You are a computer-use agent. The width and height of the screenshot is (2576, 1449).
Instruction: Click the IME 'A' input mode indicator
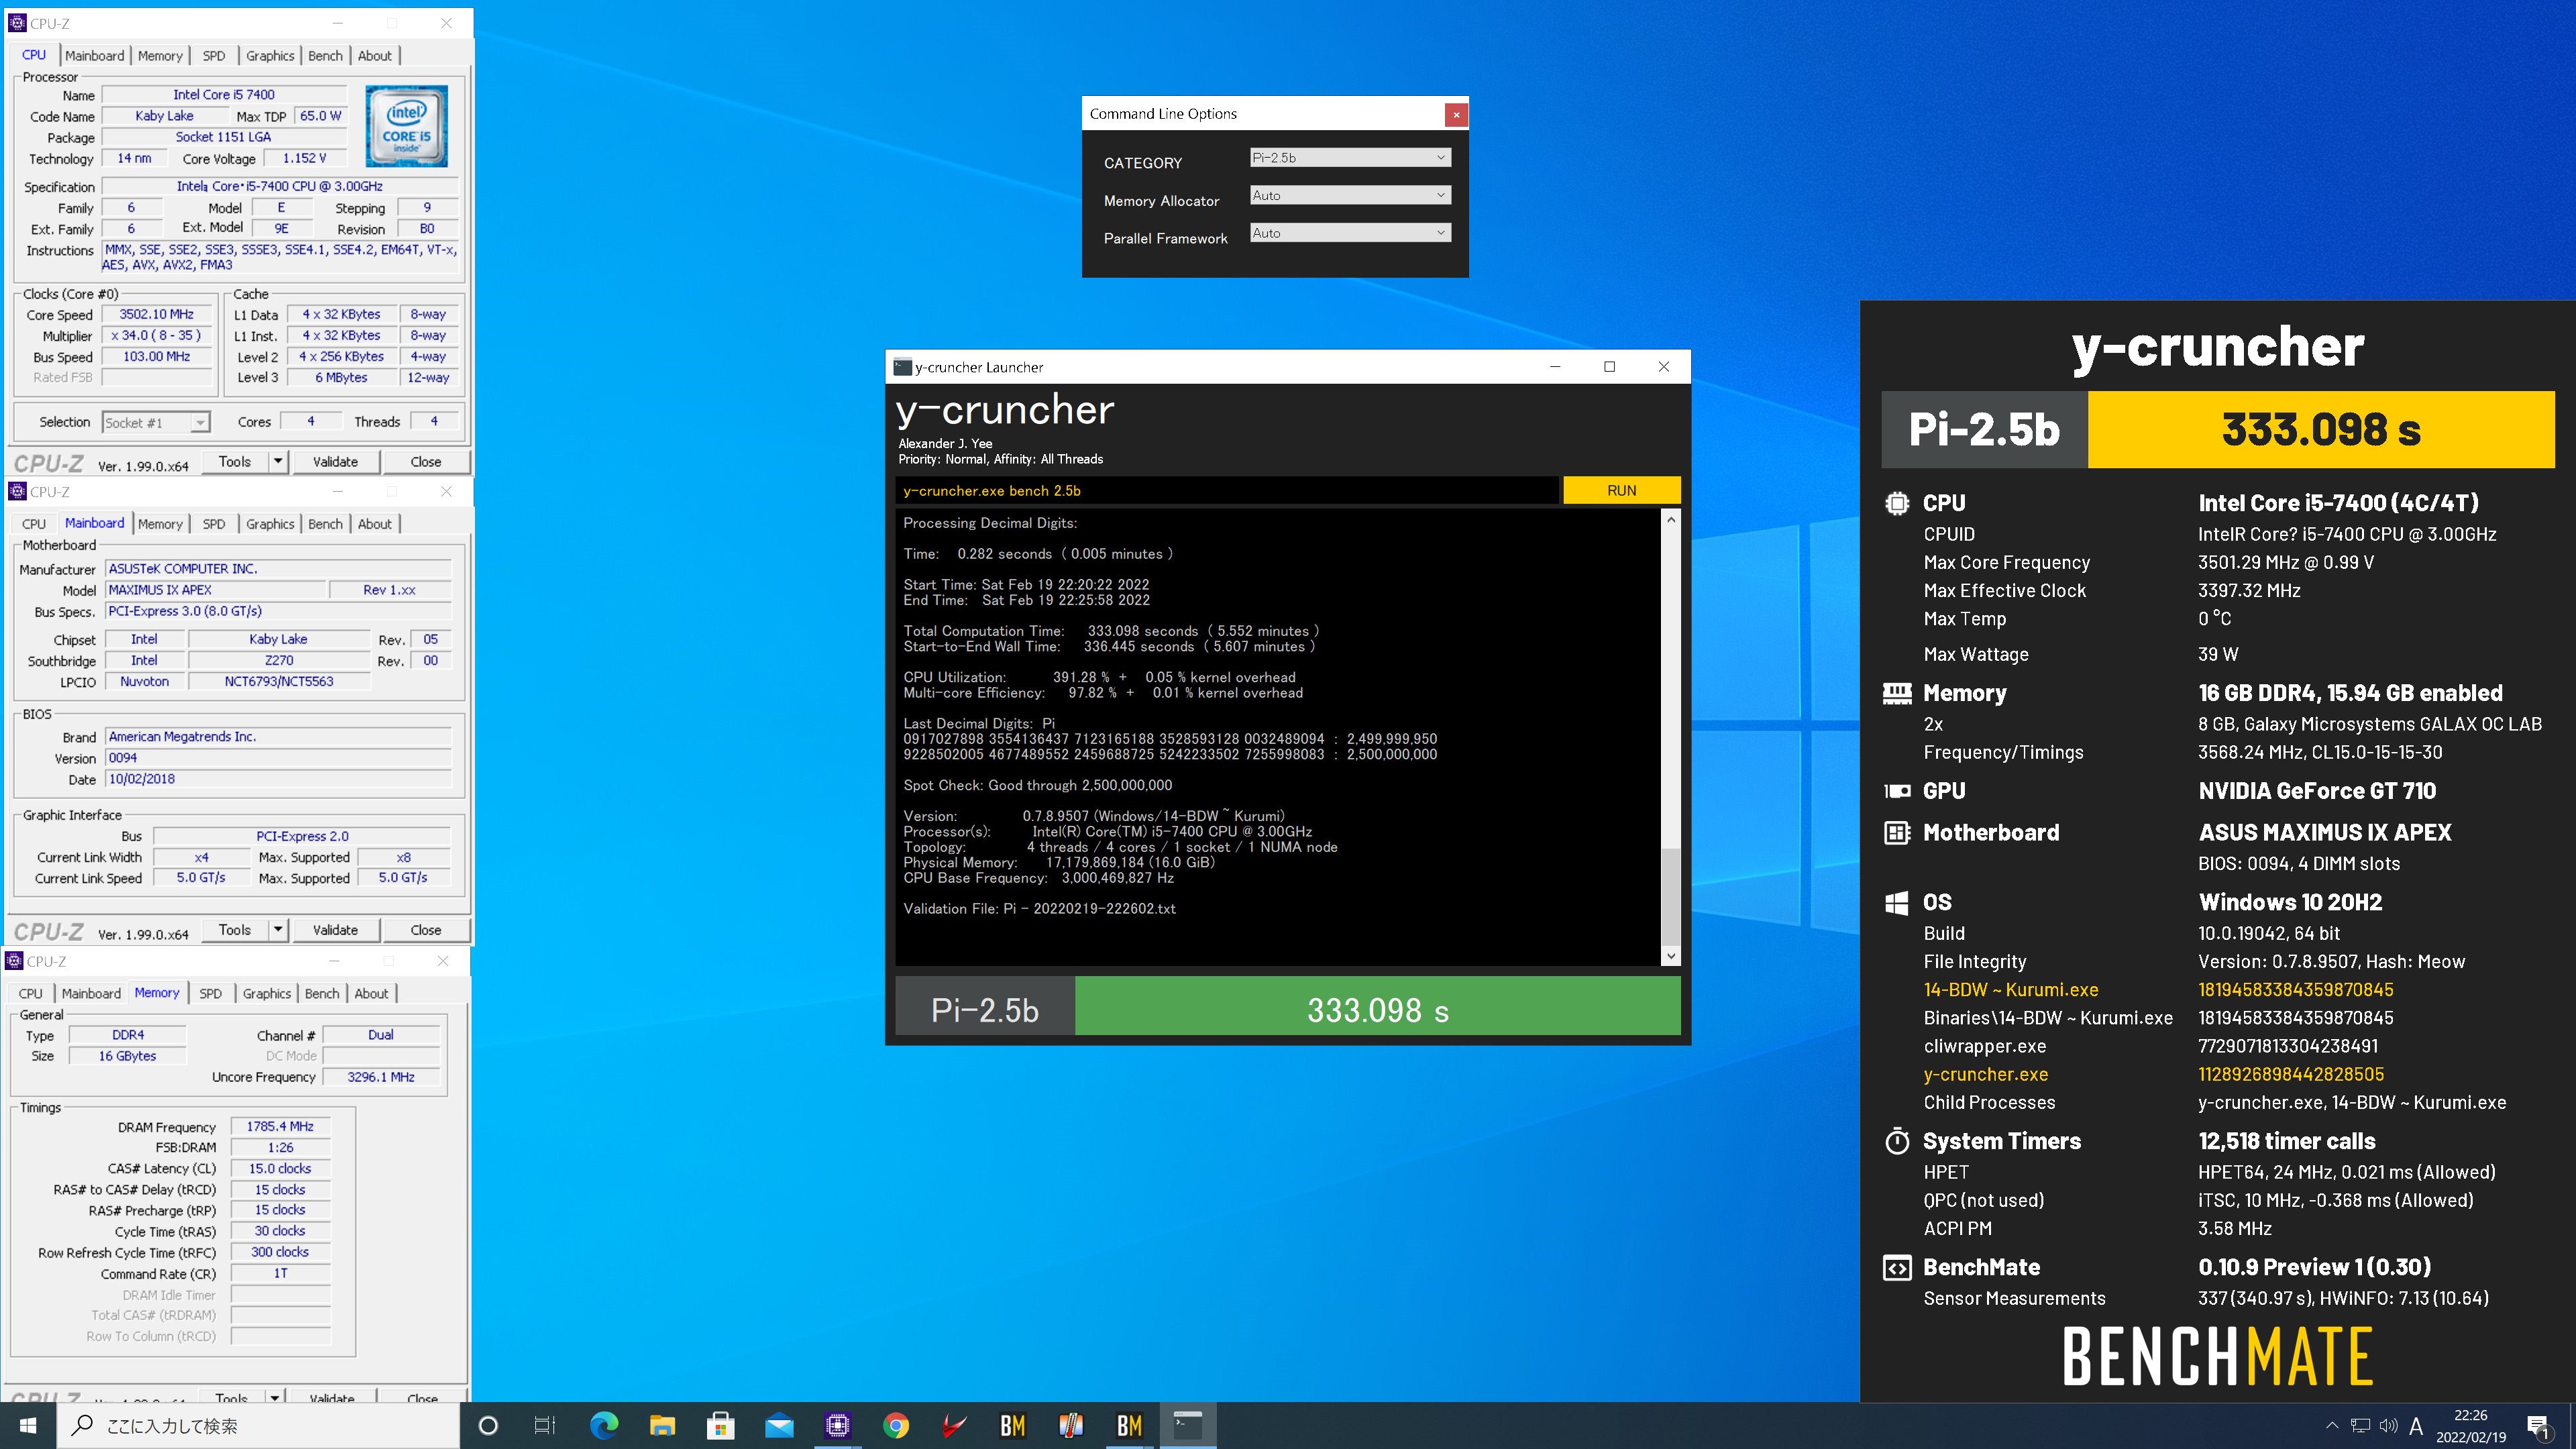point(2416,1426)
